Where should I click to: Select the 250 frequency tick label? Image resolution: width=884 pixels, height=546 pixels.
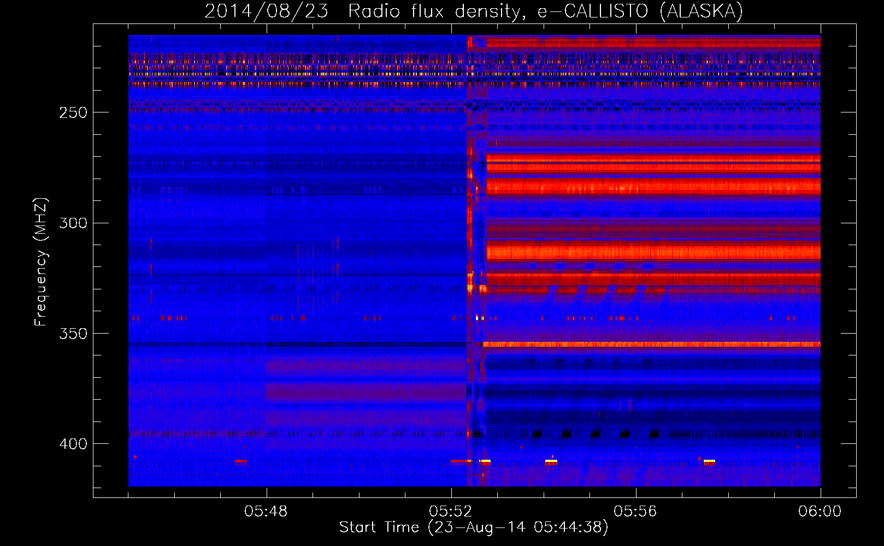pos(73,112)
